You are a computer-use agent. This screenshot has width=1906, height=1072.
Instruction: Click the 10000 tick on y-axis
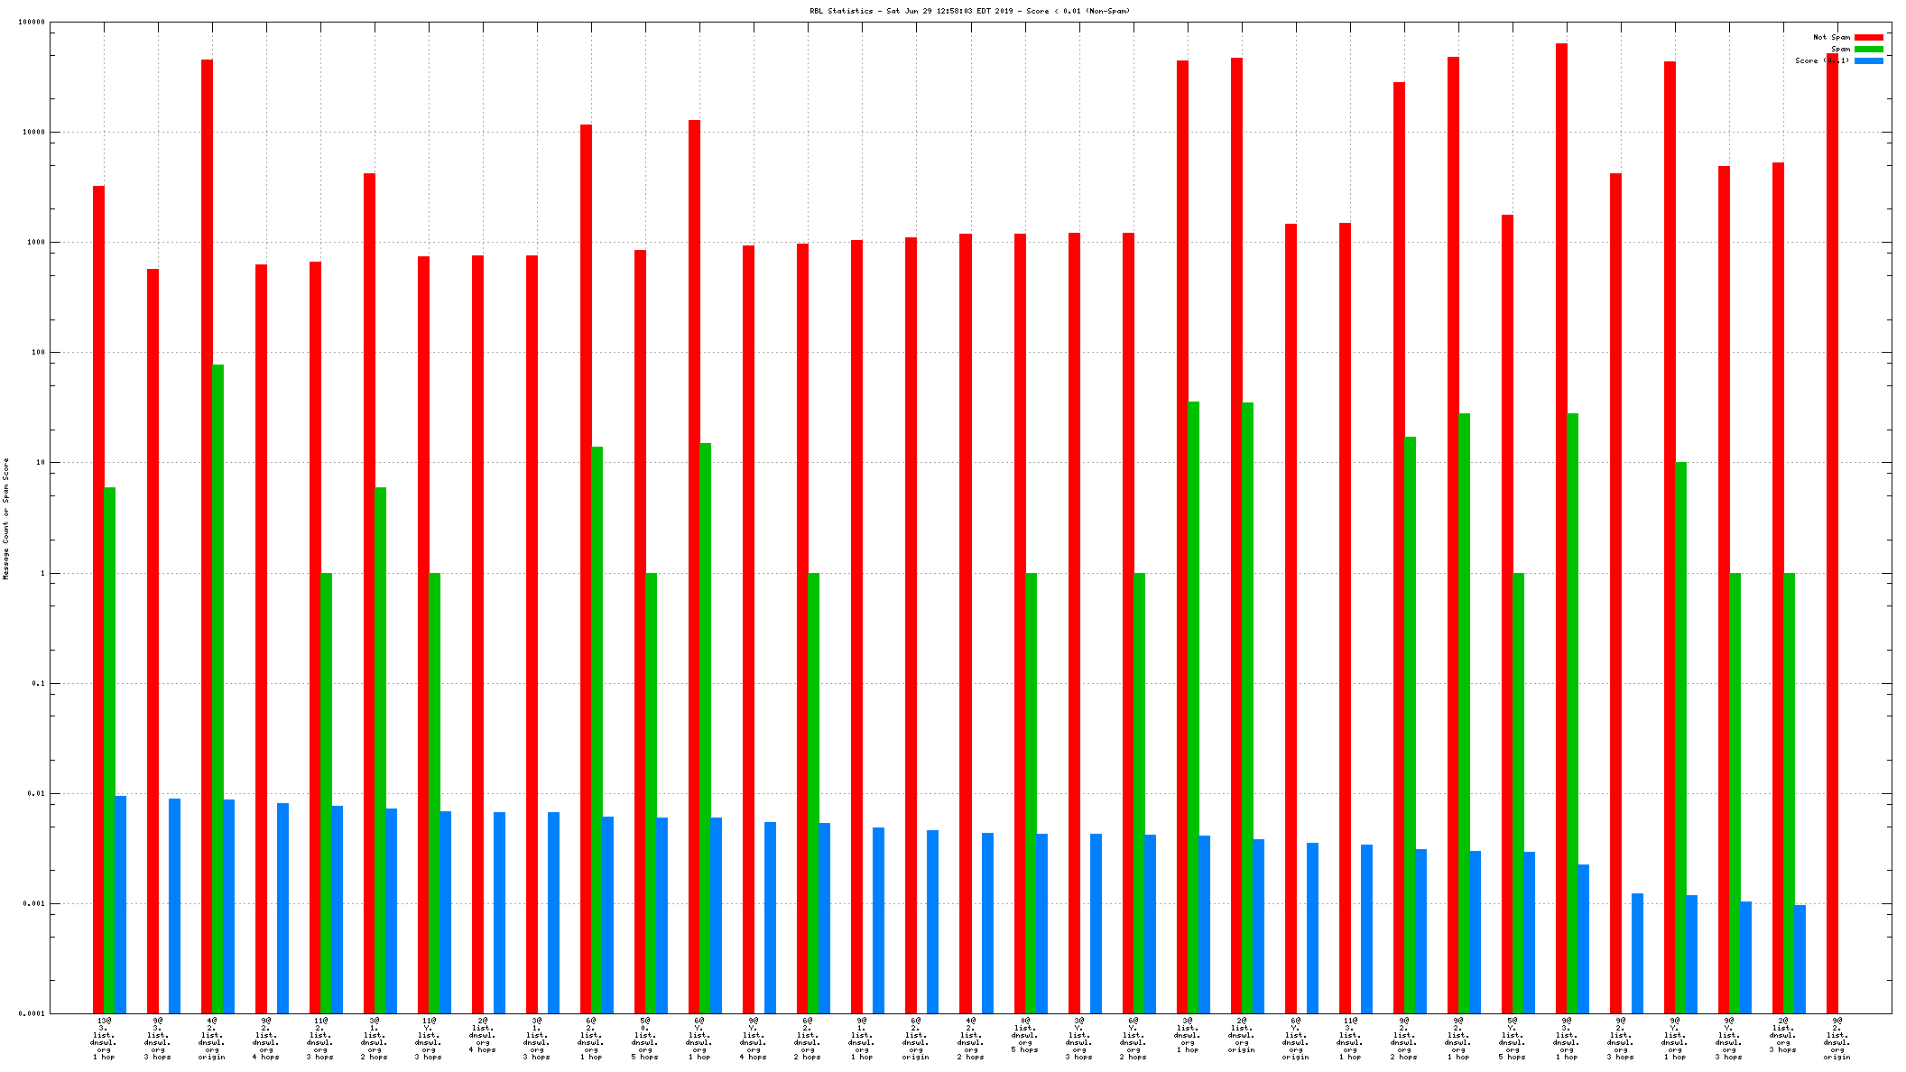click(x=33, y=133)
